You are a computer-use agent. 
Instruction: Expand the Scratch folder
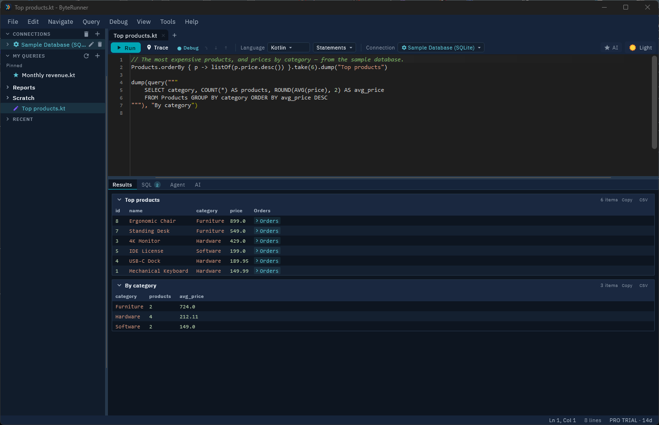pos(8,98)
